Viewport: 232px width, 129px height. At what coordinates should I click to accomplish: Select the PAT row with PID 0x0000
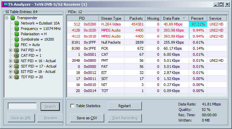point(147,67)
